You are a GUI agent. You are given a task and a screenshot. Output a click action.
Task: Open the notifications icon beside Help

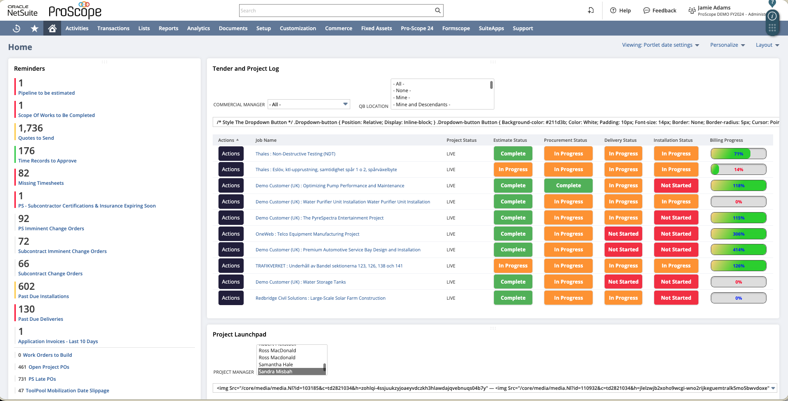tap(591, 10)
